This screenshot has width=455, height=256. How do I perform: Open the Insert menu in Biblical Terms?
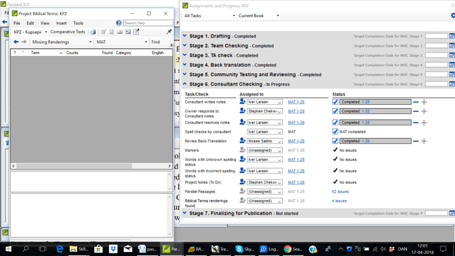pyautogui.click(x=61, y=23)
